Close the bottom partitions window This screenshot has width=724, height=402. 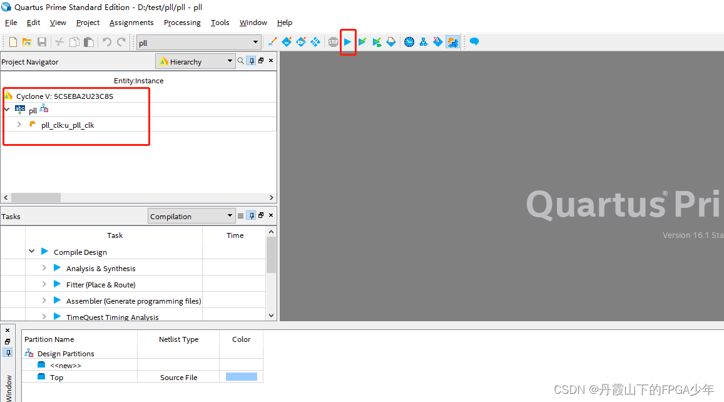[x=8, y=331]
